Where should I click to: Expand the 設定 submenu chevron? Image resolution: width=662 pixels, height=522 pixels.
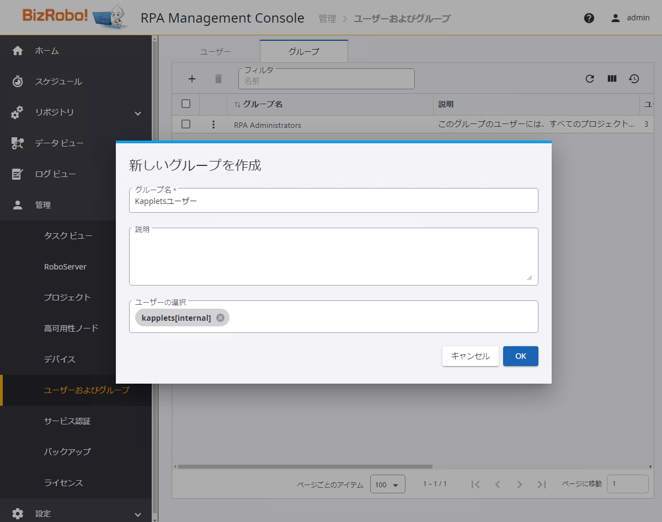(x=138, y=514)
